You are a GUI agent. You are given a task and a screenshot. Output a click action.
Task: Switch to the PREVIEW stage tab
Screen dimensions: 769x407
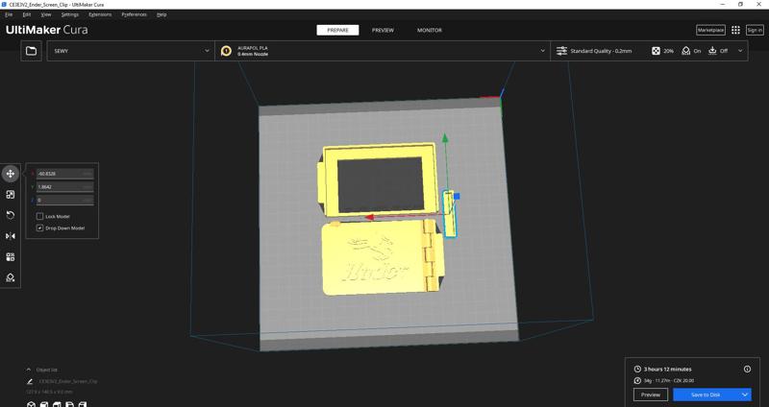pyautogui.click(x=383, y=31)
